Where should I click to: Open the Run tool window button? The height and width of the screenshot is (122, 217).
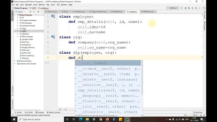(x=18, y=112)
